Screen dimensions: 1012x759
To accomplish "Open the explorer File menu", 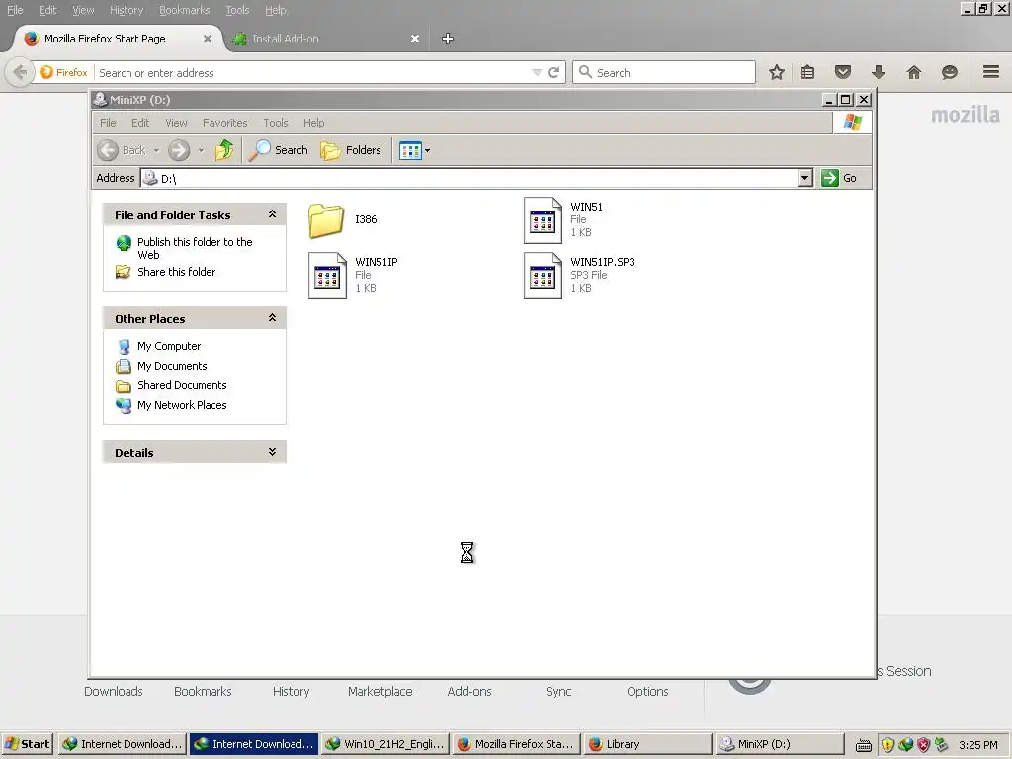I will (x=108, y=123).
